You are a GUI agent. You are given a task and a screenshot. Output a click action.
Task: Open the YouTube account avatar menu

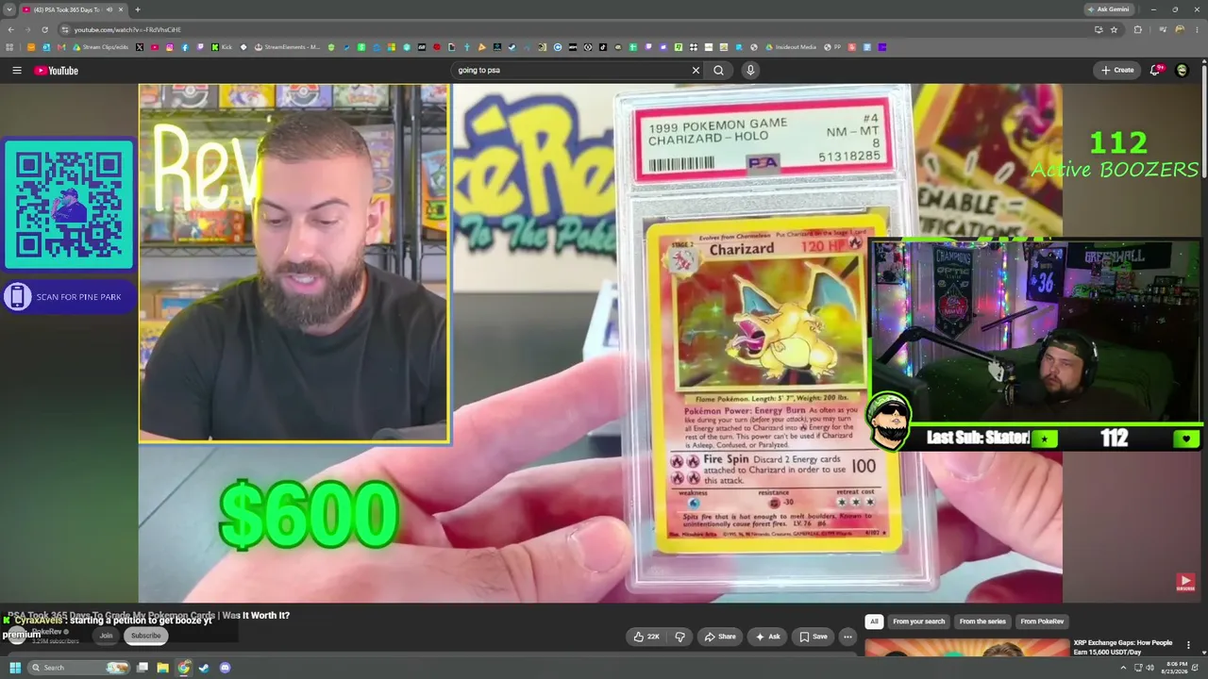[x=1182, y=70]
